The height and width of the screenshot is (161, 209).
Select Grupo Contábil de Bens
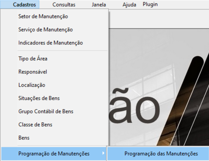(x=54, y=111)
